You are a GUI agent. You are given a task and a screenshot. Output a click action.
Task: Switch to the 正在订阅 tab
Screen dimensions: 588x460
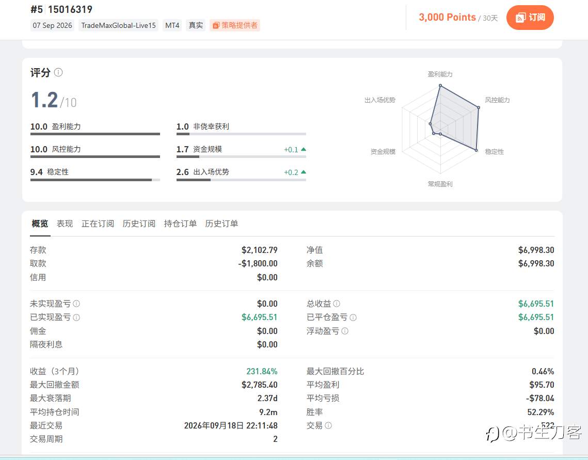(x=98, y=224)
